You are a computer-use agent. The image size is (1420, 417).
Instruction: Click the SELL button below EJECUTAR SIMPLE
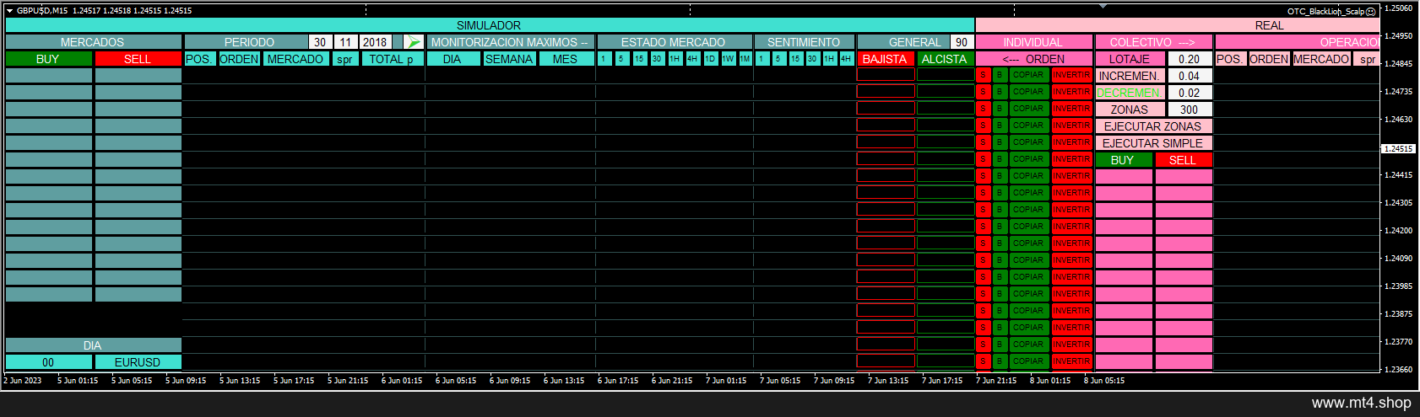[1183, 160]
